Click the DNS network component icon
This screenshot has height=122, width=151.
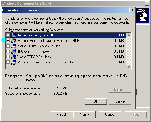pos(14,35)
